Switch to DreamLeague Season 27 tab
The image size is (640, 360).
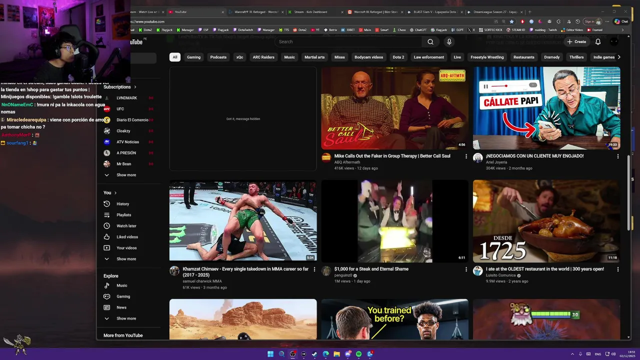493,11
